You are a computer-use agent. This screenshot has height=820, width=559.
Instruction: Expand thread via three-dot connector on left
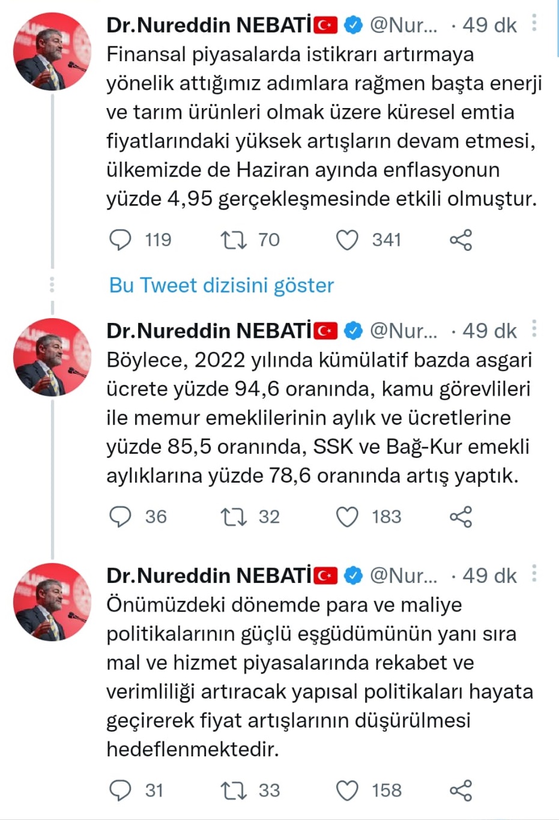coord(52,285)
